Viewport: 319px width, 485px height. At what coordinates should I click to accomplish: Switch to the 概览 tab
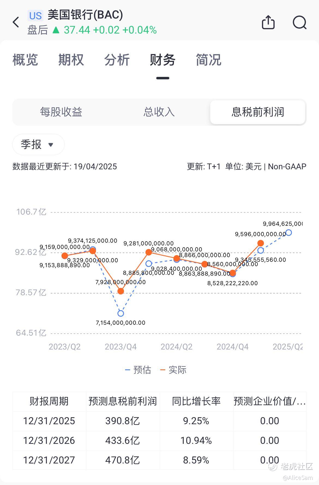[x=25, y=60]
